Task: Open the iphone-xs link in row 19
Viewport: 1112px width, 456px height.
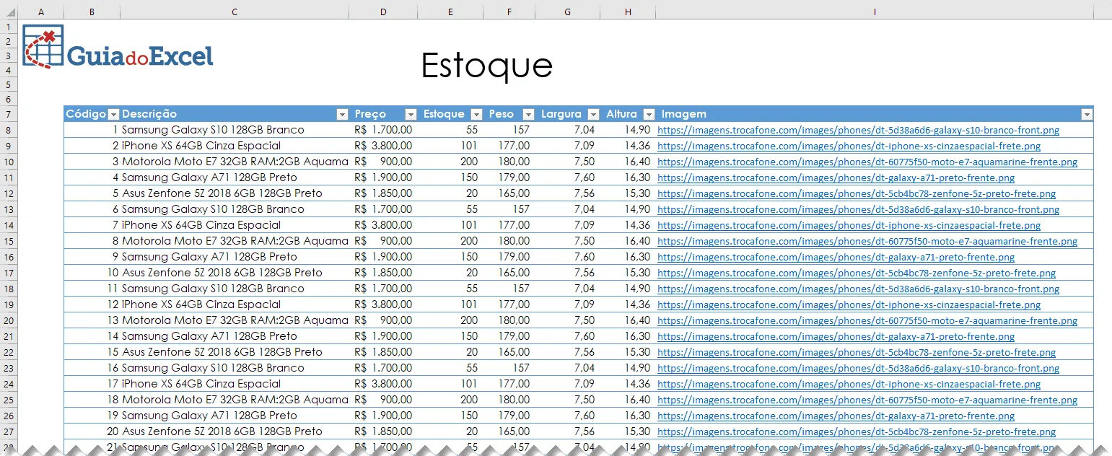Action: (x=849, y=305)
